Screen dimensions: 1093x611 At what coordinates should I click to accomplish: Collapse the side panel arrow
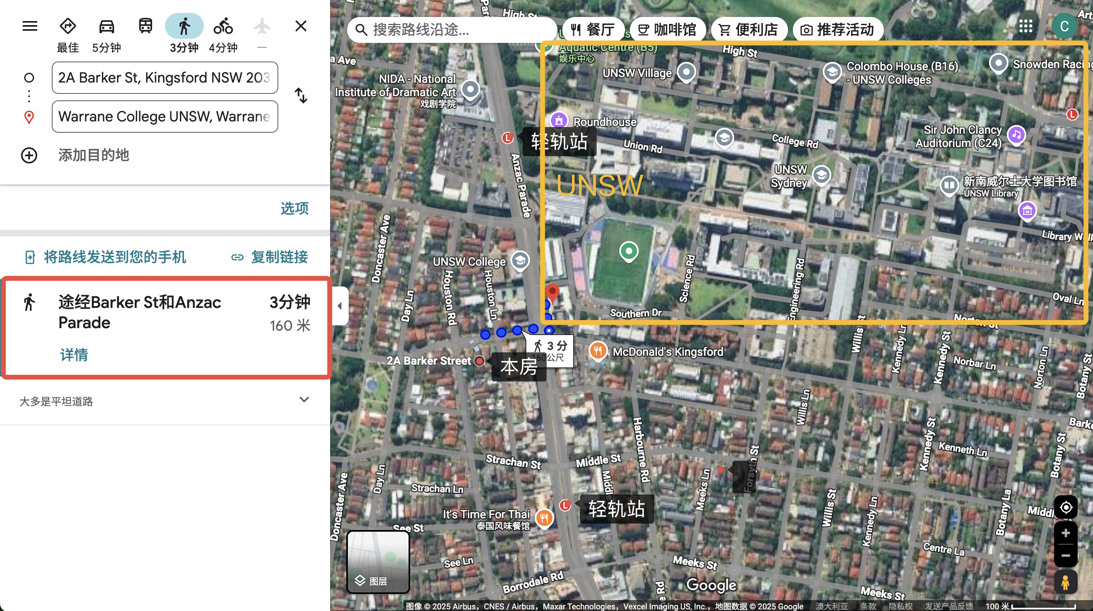340,306
